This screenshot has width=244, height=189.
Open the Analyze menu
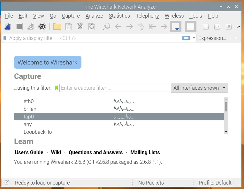(94, 16)
